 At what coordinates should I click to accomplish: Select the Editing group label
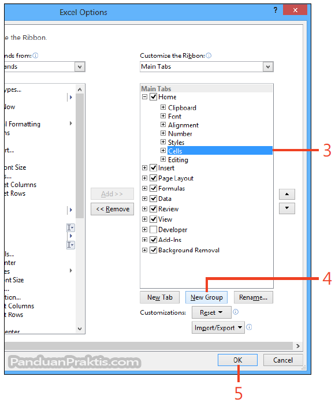coord(178,159)
